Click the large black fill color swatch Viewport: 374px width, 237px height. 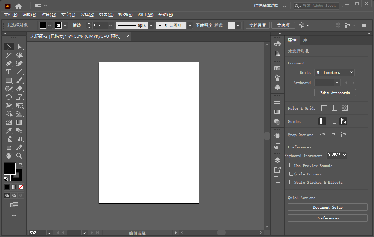[9, 168]
